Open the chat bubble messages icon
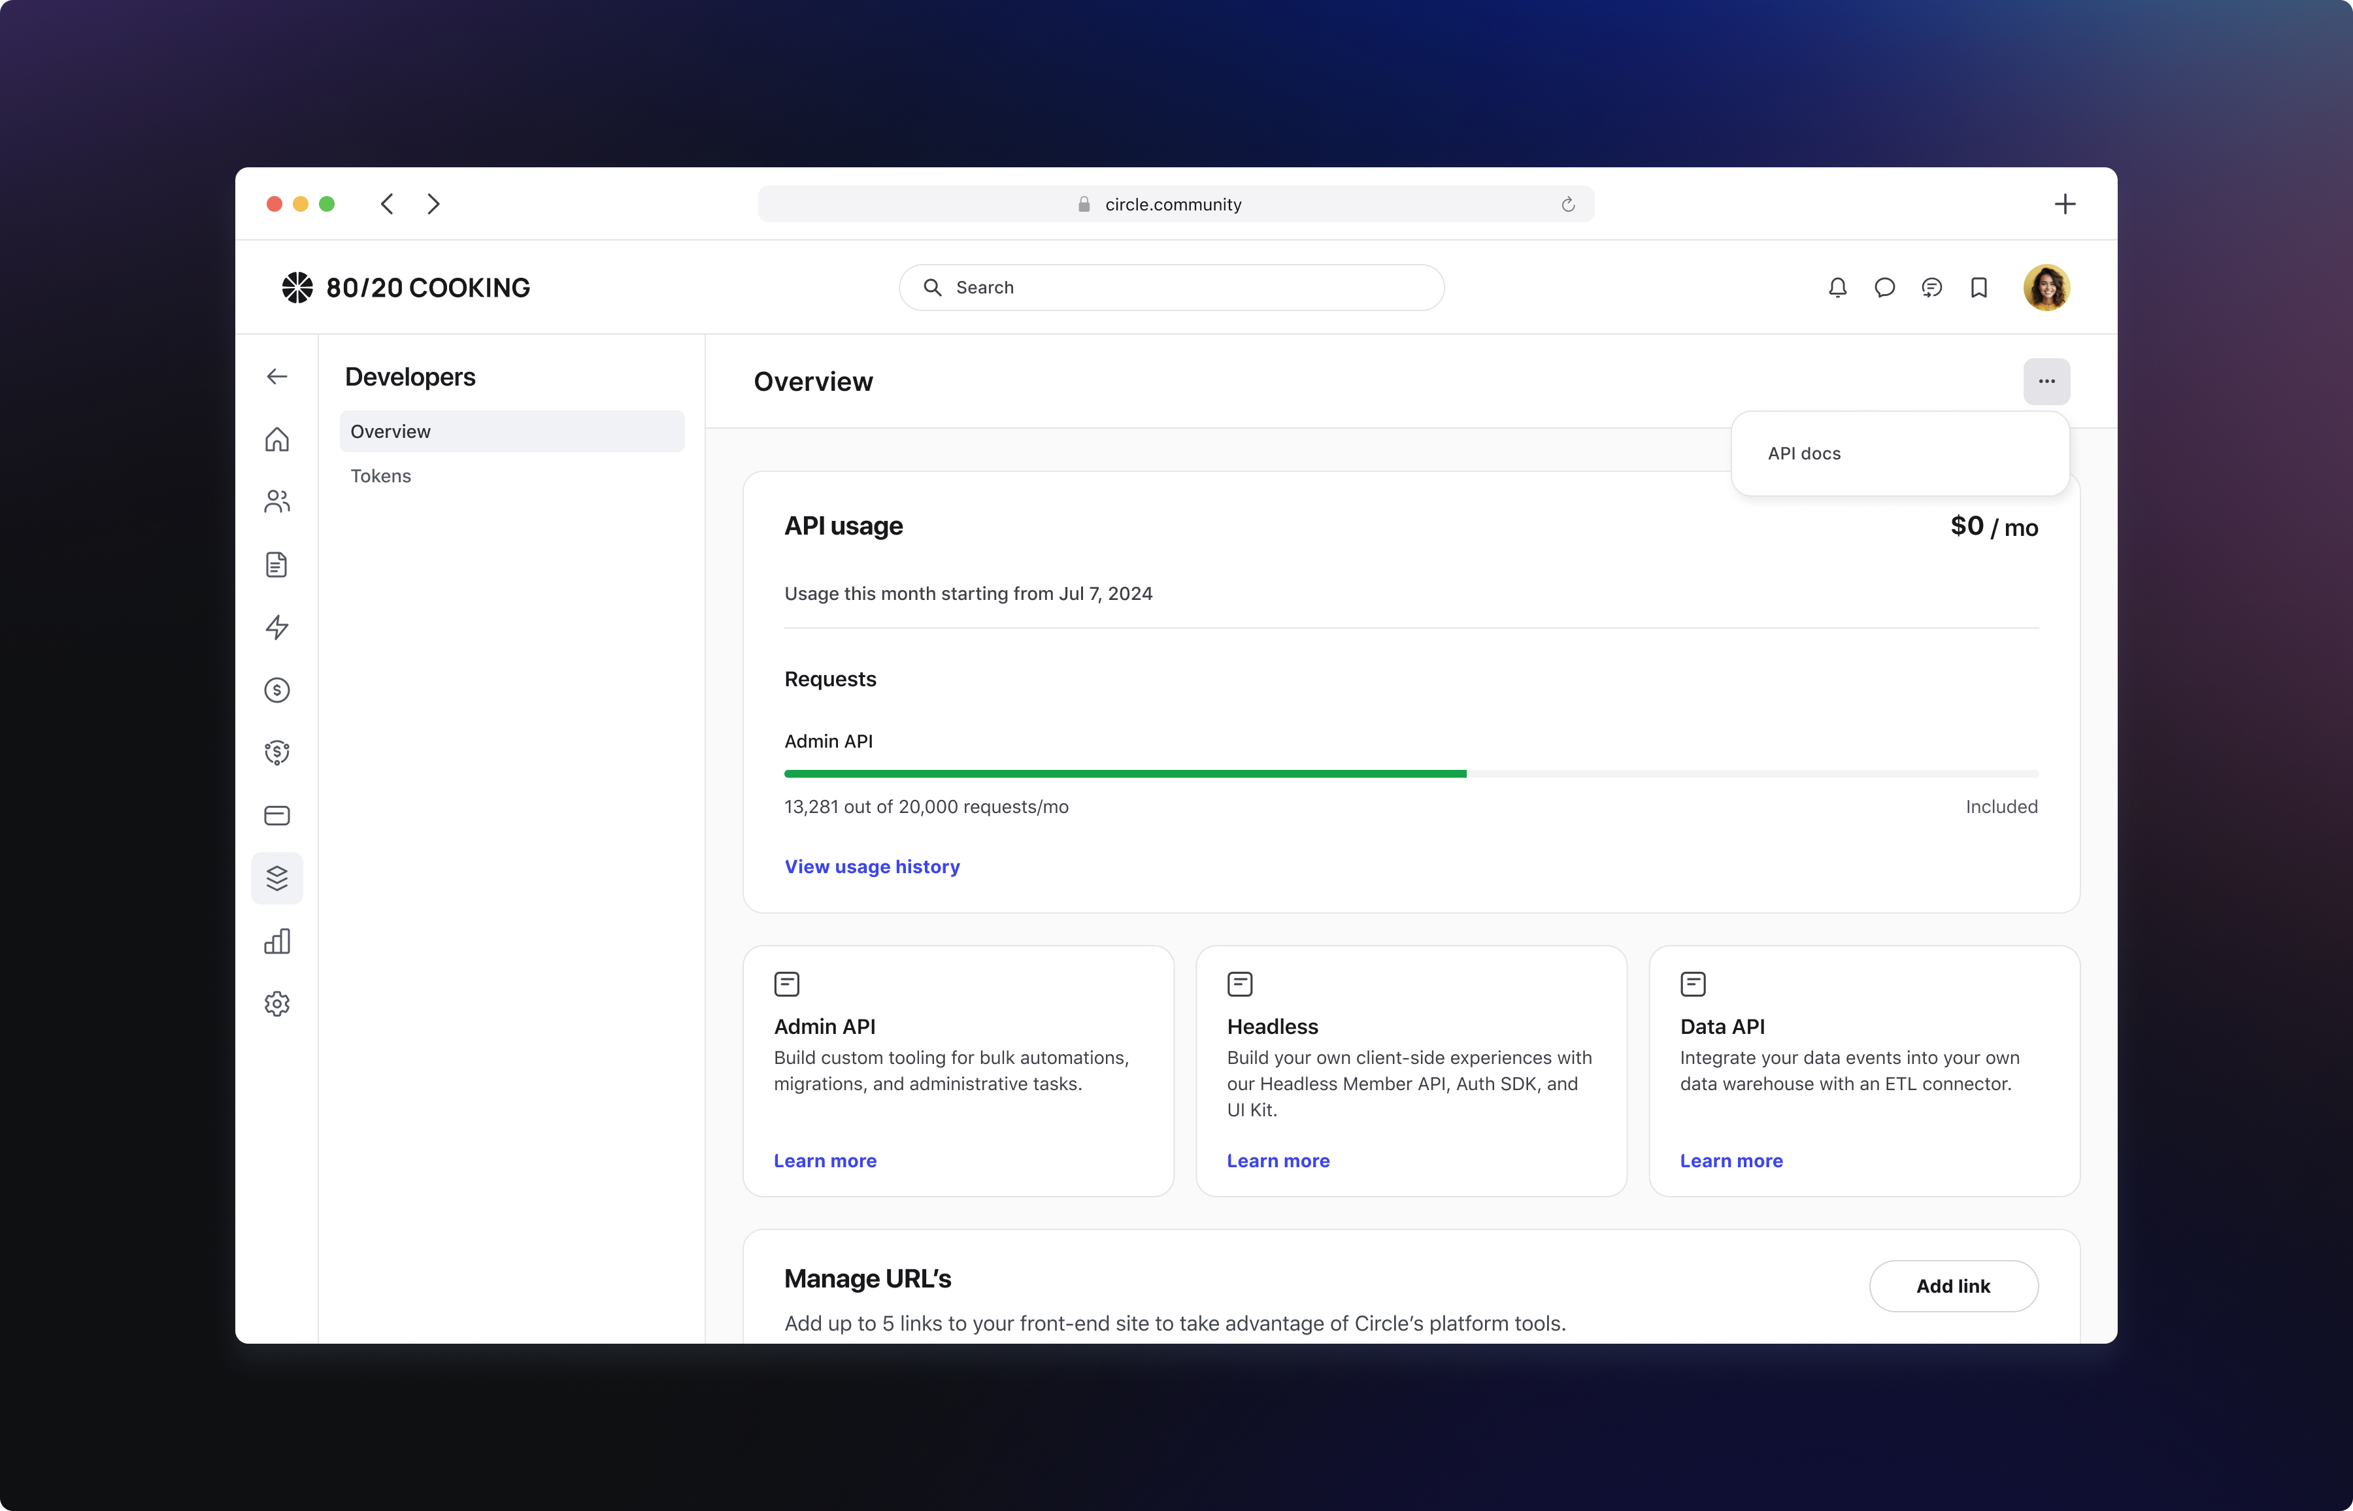Screen dimensions: 2353x1511 coord(1885,288)
